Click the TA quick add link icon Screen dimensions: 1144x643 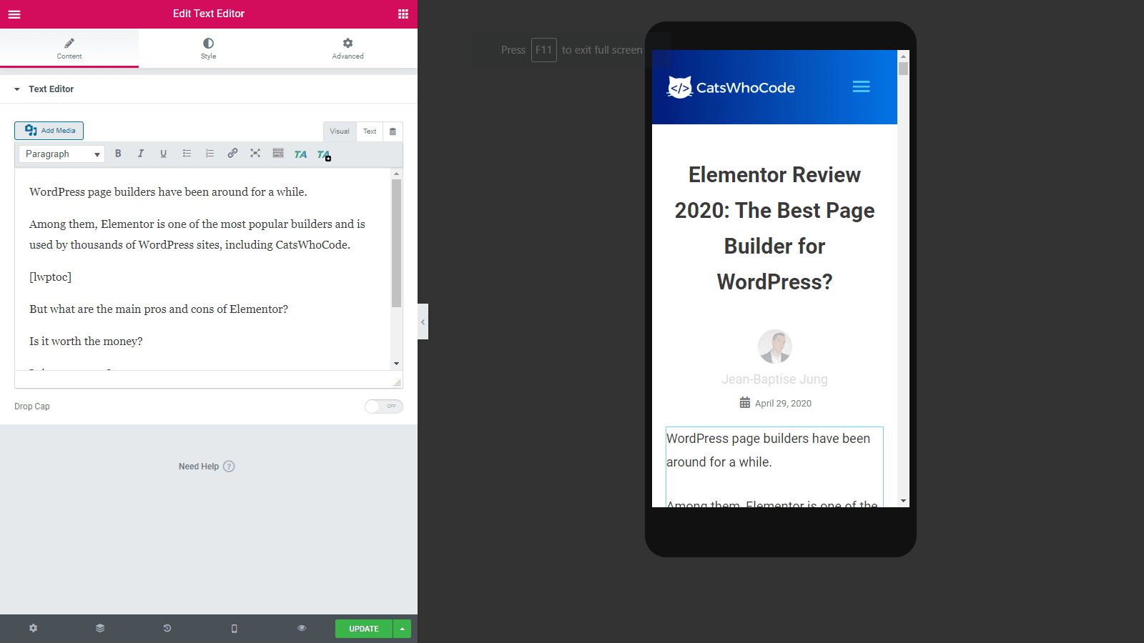point(324,154)
